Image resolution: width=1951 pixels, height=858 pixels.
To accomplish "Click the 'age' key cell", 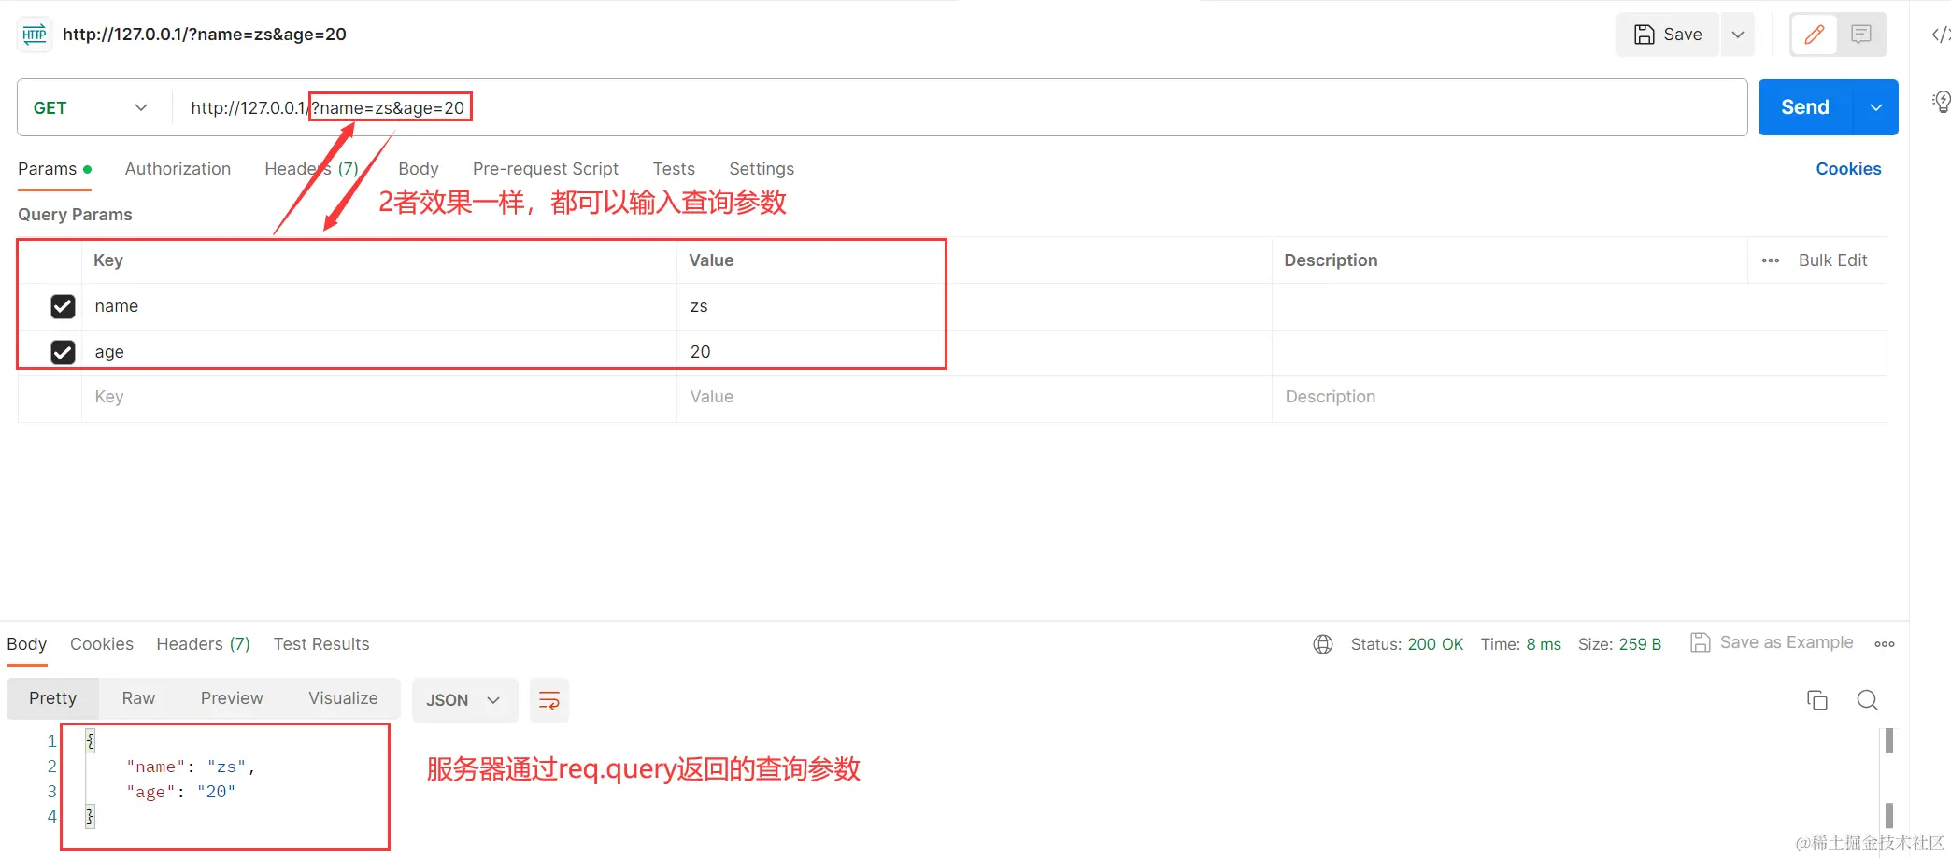I will tap(379, 352).
